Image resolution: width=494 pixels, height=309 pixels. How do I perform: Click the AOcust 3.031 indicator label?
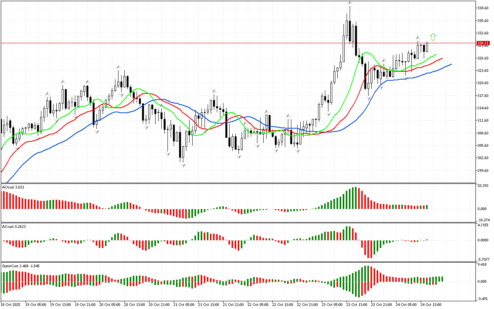pyautogui.click(x=14, y=187)
